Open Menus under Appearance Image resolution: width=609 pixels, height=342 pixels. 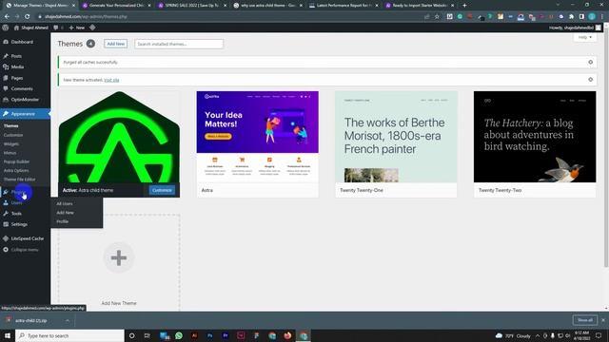[x=10, y=153]
